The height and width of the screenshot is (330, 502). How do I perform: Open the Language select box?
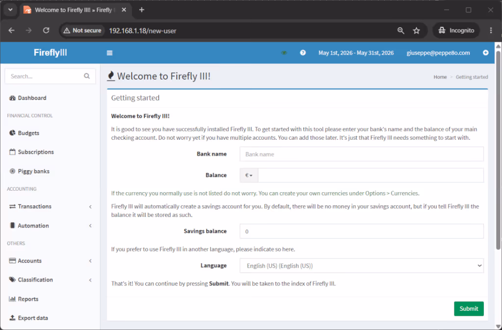pos(361,266)
